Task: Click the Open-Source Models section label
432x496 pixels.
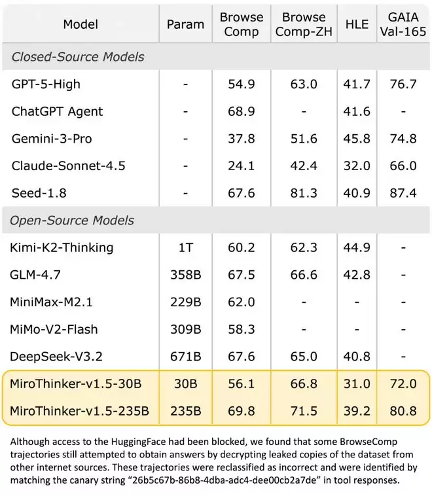Action: point(71,221)
